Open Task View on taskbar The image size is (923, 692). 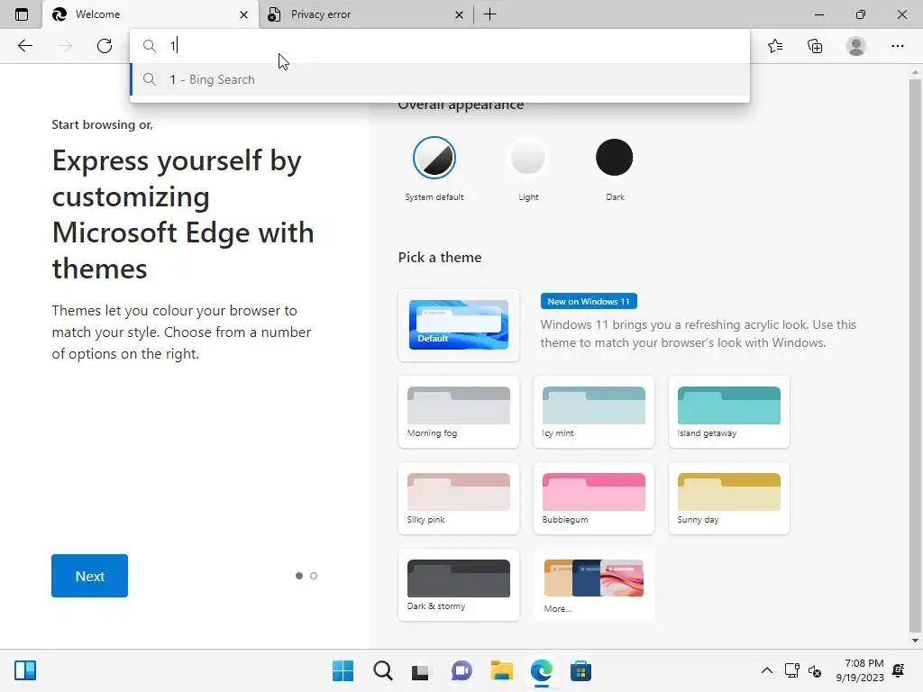420,670
